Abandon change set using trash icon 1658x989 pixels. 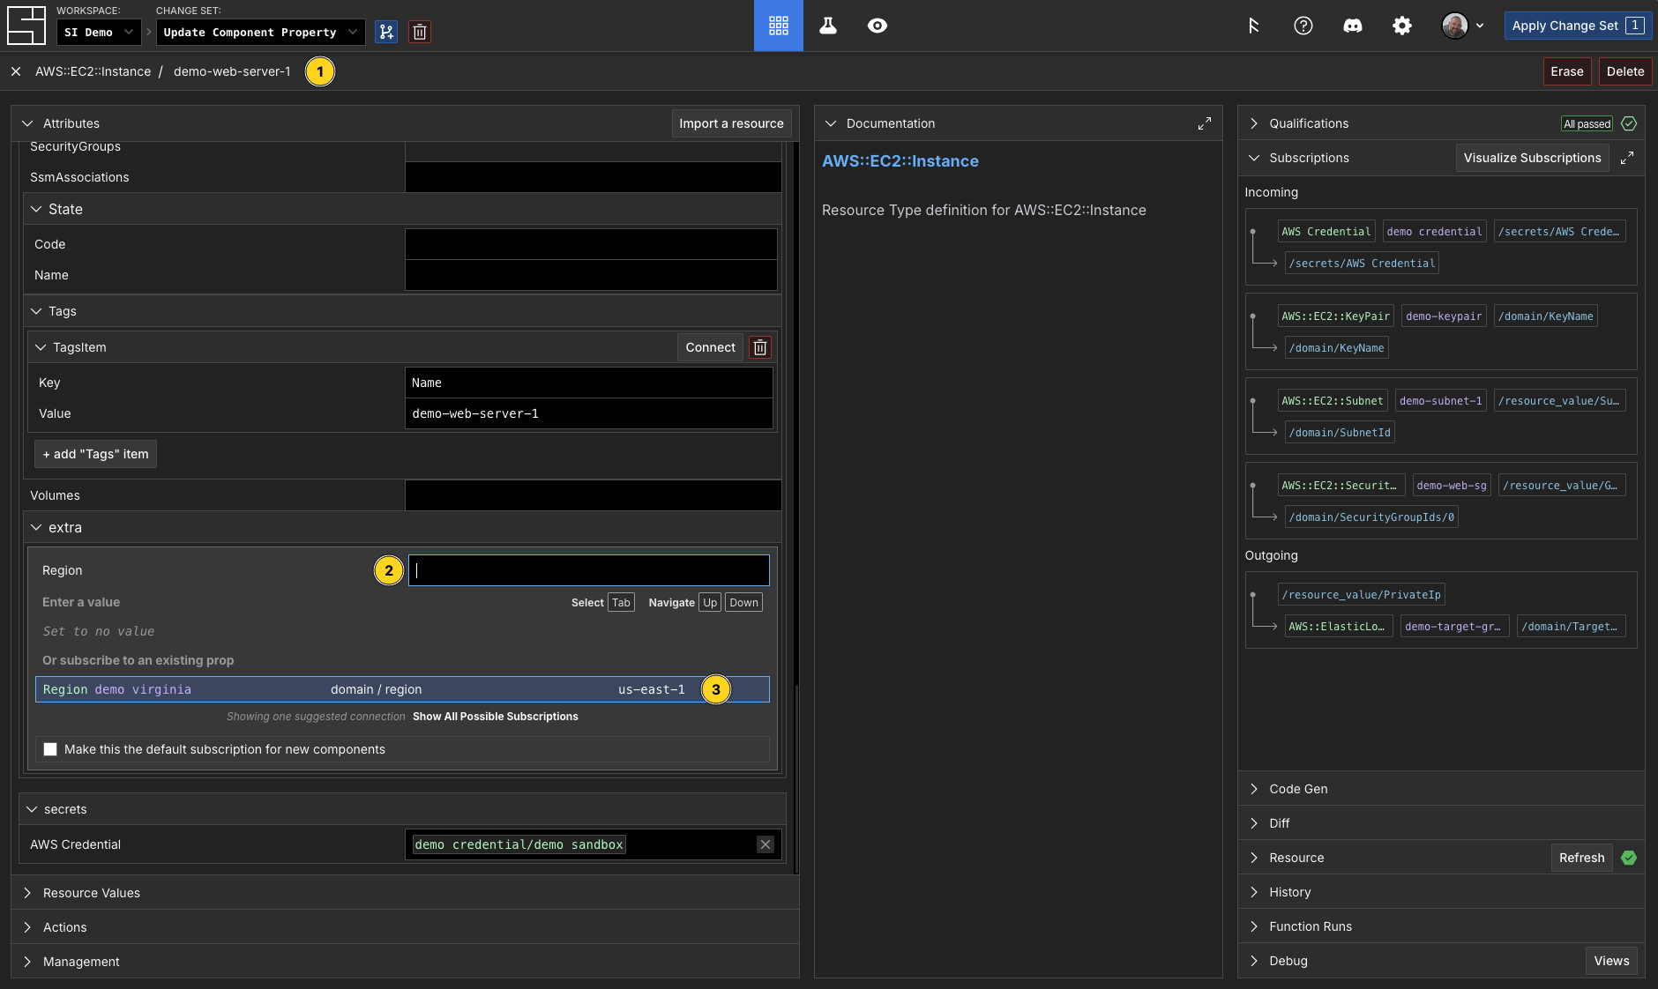click(420, 32)
